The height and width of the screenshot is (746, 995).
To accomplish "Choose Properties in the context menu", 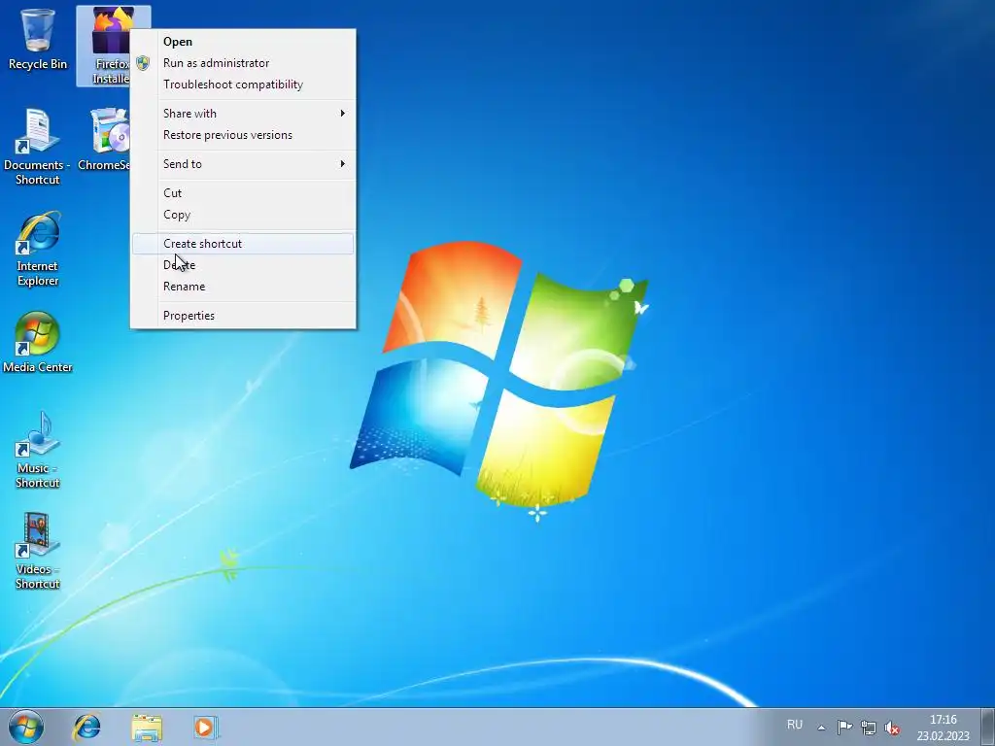I will coord(243,316).
